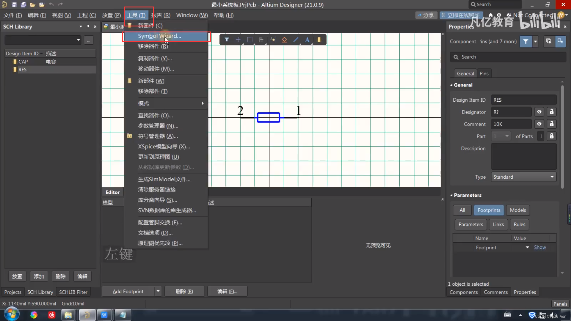Toggle Designator visibility eye
The image size is (571, 321).
click(539, 112)
